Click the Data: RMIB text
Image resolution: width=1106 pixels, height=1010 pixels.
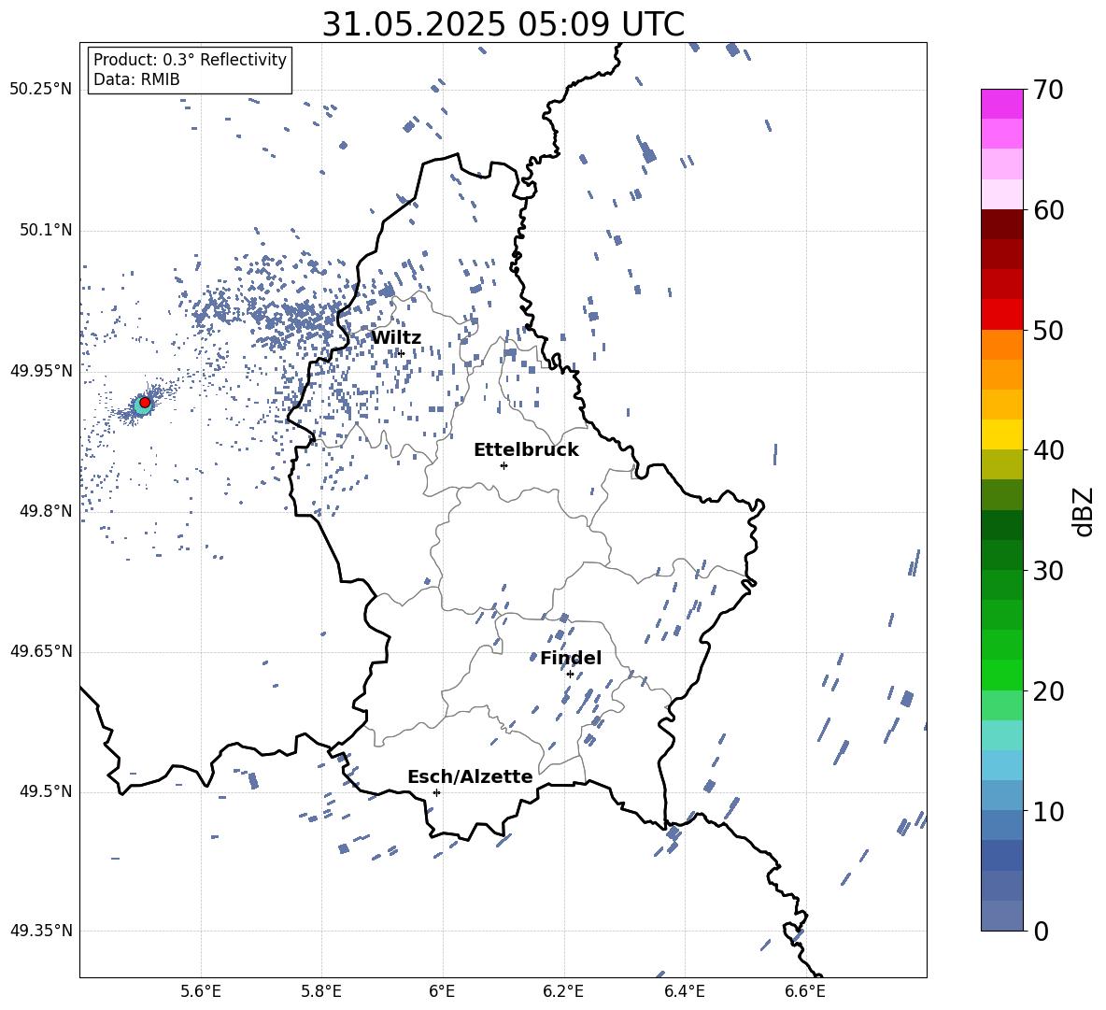point(136,79)
